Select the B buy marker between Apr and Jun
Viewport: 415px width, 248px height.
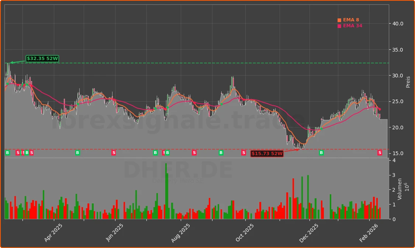coord(77,153)
